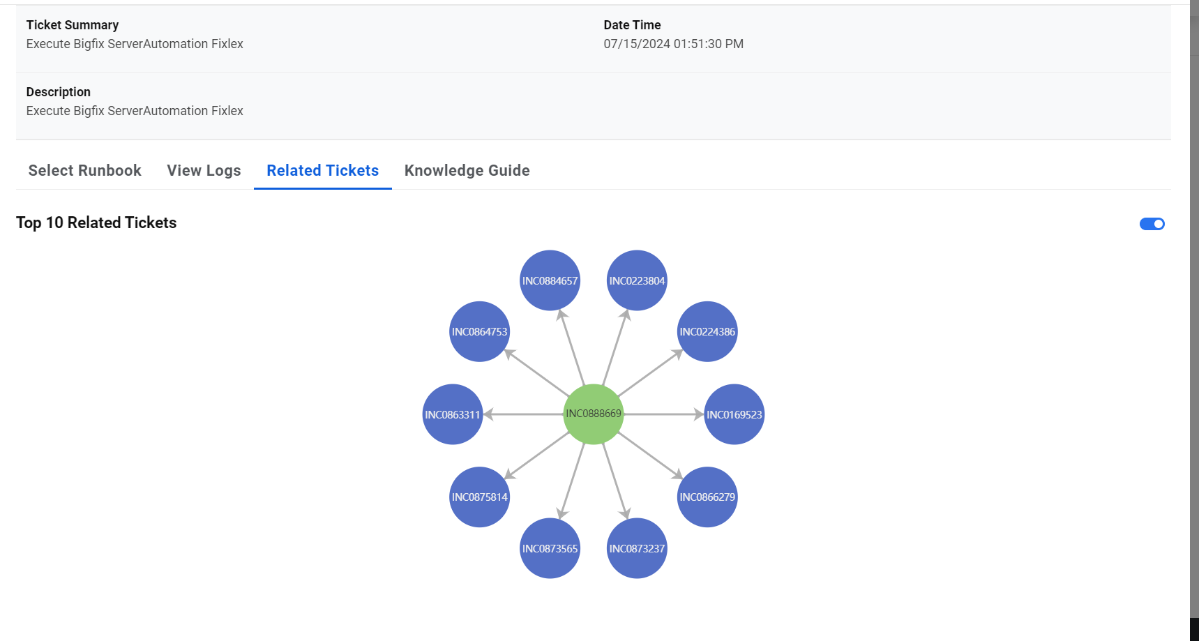
Task: Click the Date Time value text
Action: [x=673, y=44]
